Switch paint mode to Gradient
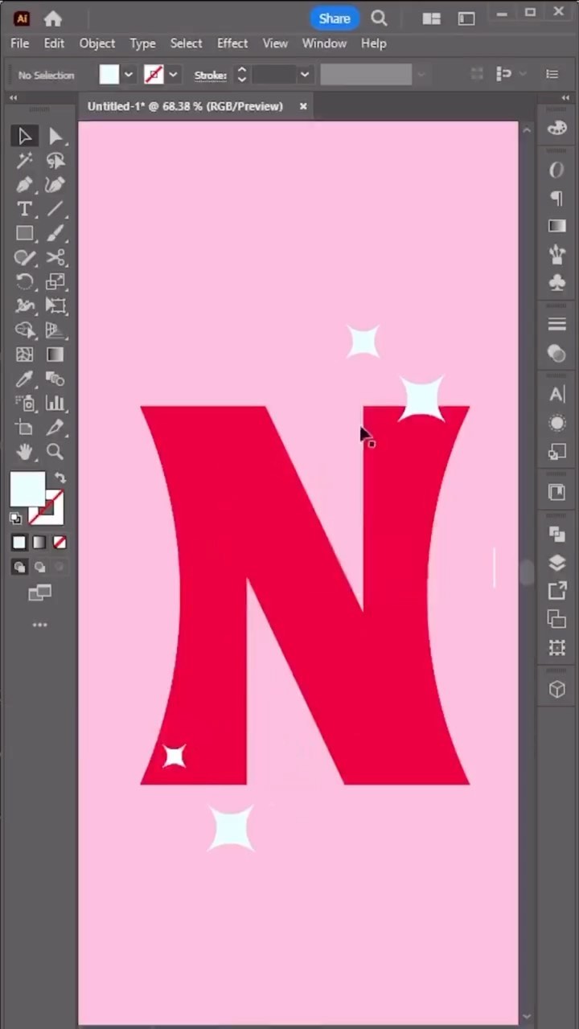 click(39, 543)
